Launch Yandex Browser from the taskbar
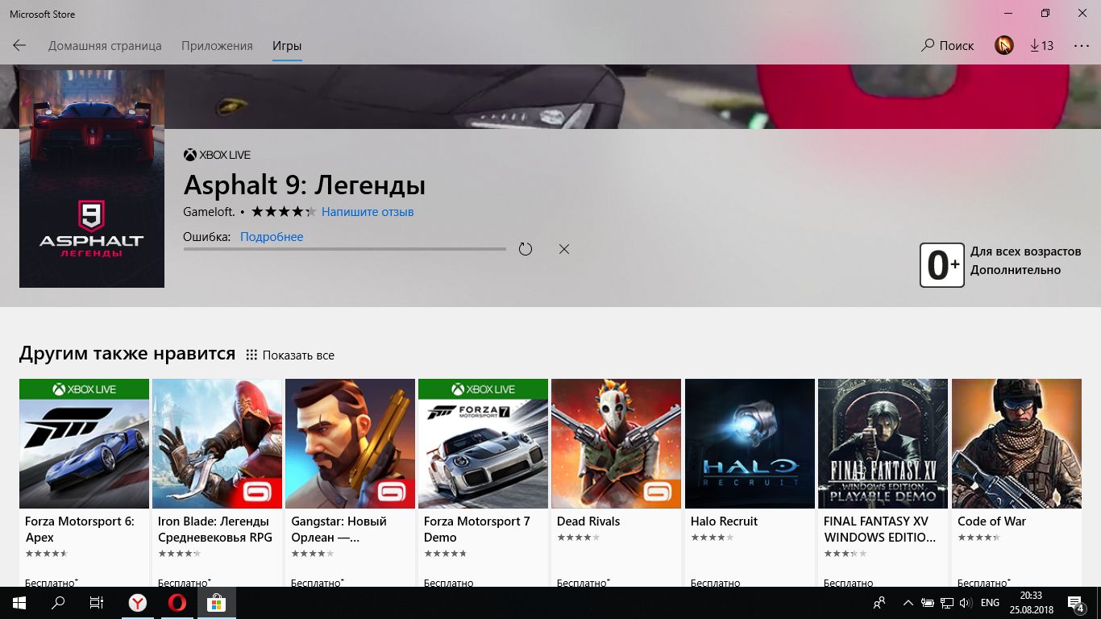1101x619 pixels. click(x=139, y=603)
